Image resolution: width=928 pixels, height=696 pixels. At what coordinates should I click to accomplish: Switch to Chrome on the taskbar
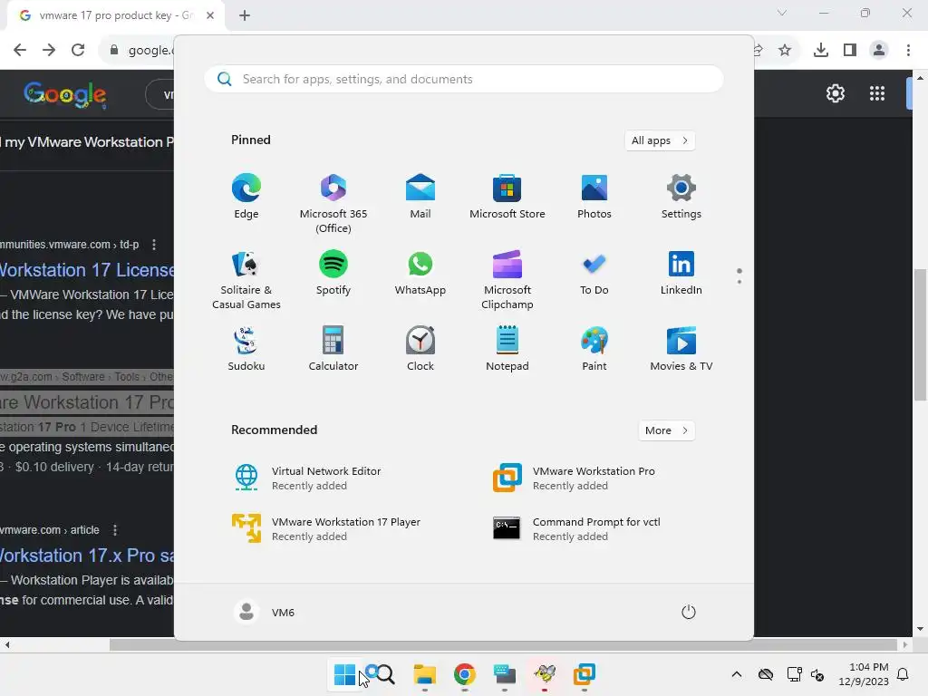coord(465,674)
